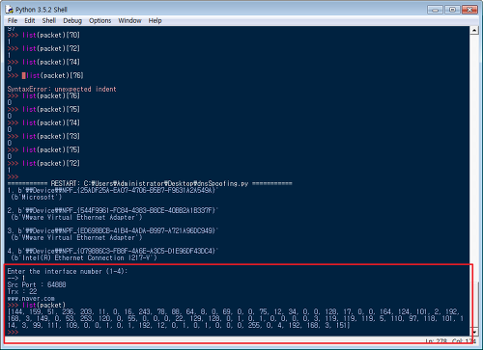Click the bare 'list(packet)' command line
Image resolution: width=483 pixels, height=350 pixels.
tap(37, 305)
